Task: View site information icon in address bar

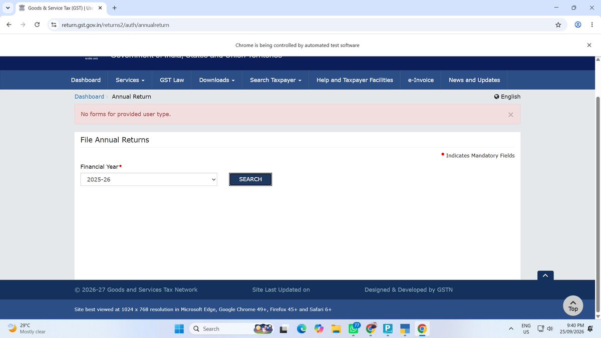Action: pyautogui.click(x=54, y=25)
